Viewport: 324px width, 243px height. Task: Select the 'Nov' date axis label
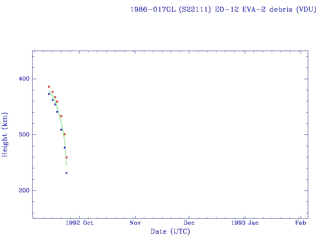(x=135, y=223)
